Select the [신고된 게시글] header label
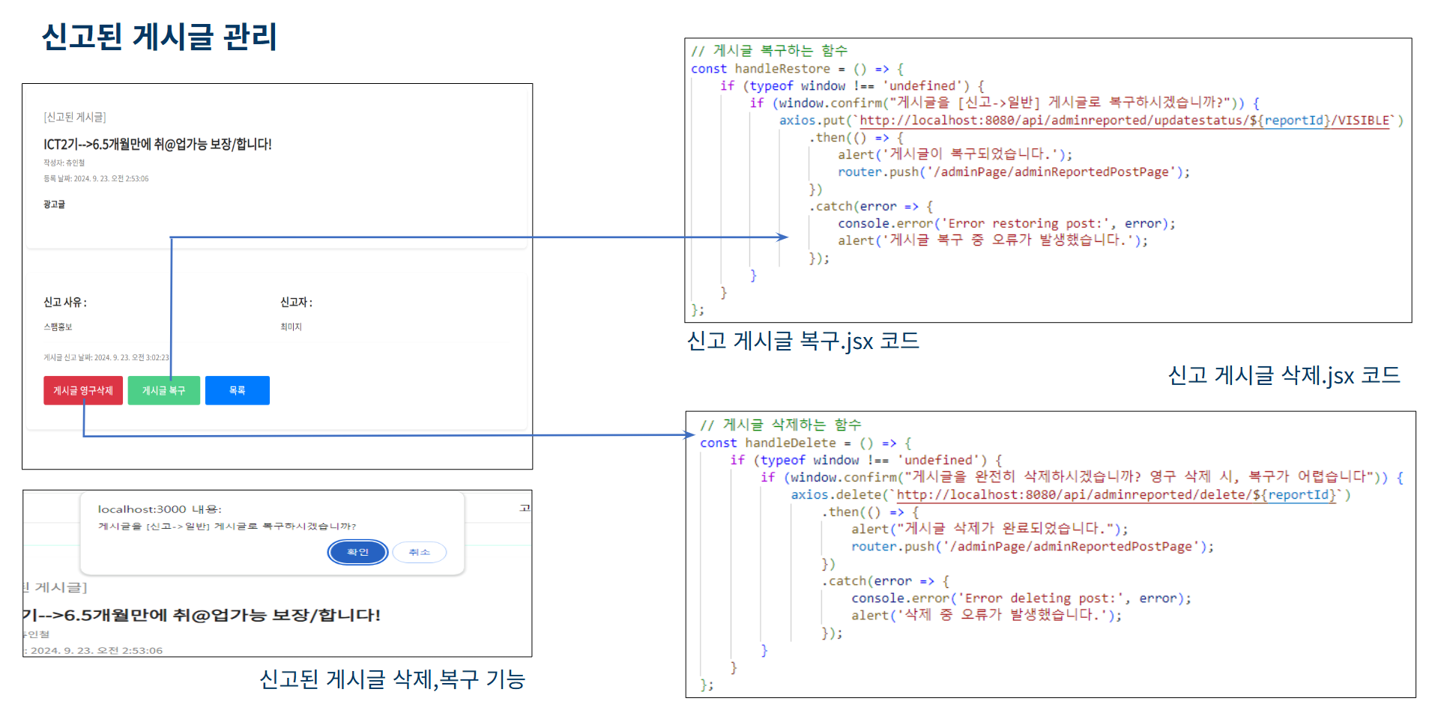The height and width of the screenshot is (713, 1438). tap(75, 117)
